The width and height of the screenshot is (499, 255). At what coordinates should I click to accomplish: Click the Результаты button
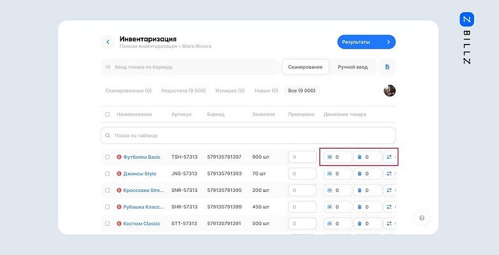[366, 42]
